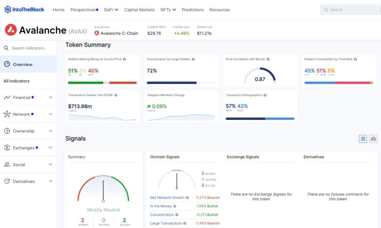Focus the Search indicators field
Image resolution: width=381 pixels, height=228 pixels.
(x=29, y=48)
